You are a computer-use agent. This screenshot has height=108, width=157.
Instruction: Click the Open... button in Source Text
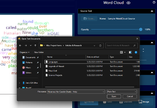(x=89, y=18)
